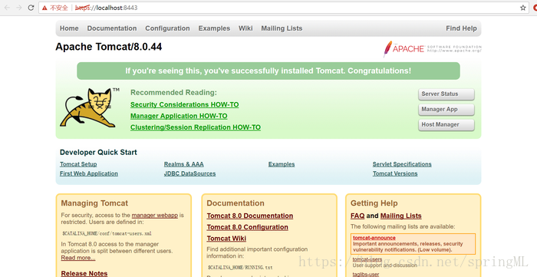Open Find Help in the navigation bar
This screenshot has width=537, height=277.
[461, 28]
